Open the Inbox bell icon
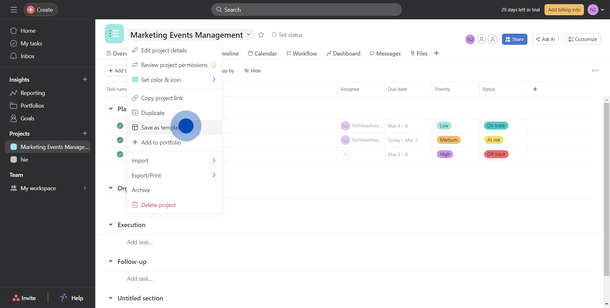Image resolution: width=610 pixels, height=308 pixels. tap(13, 56)
